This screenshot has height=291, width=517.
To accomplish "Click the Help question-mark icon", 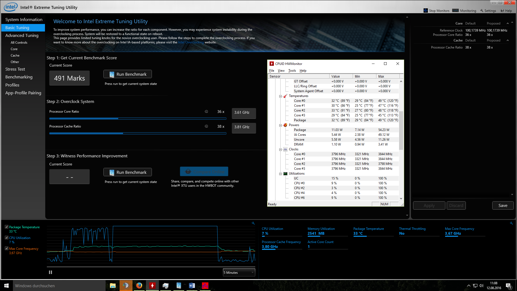I will (502, 11).
